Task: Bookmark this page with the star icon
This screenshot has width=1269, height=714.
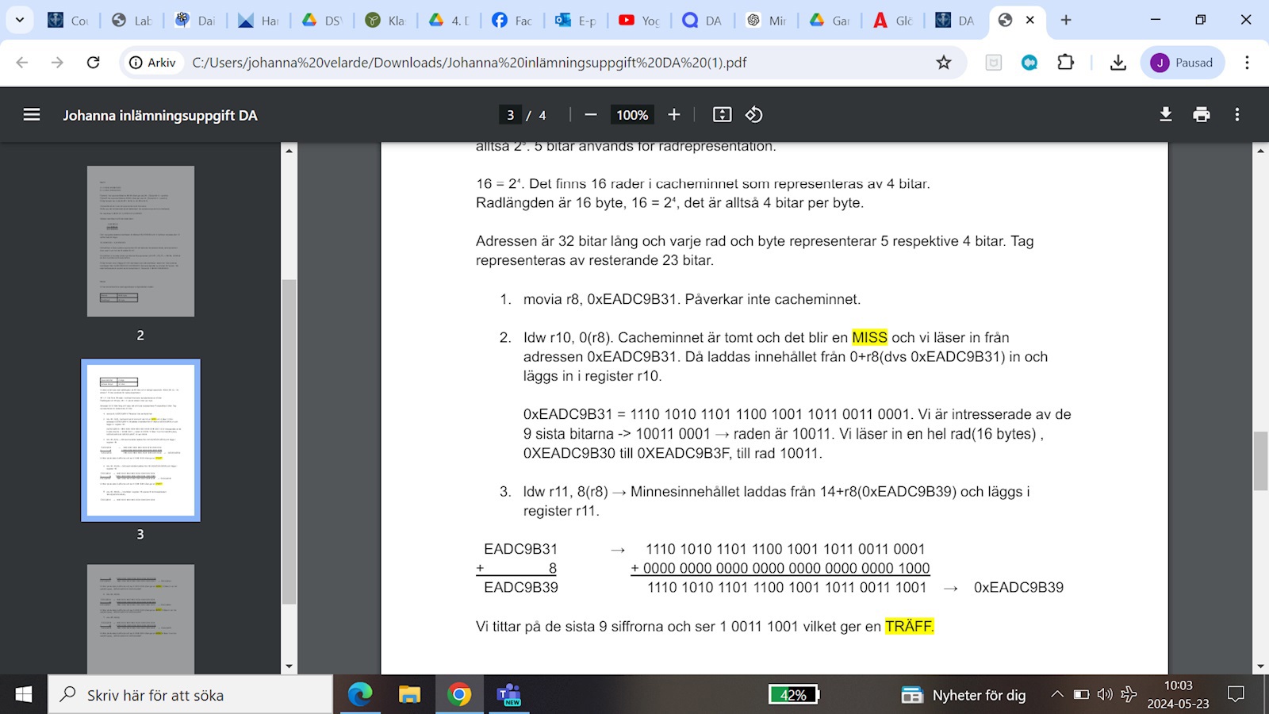Action: [943, 63]
